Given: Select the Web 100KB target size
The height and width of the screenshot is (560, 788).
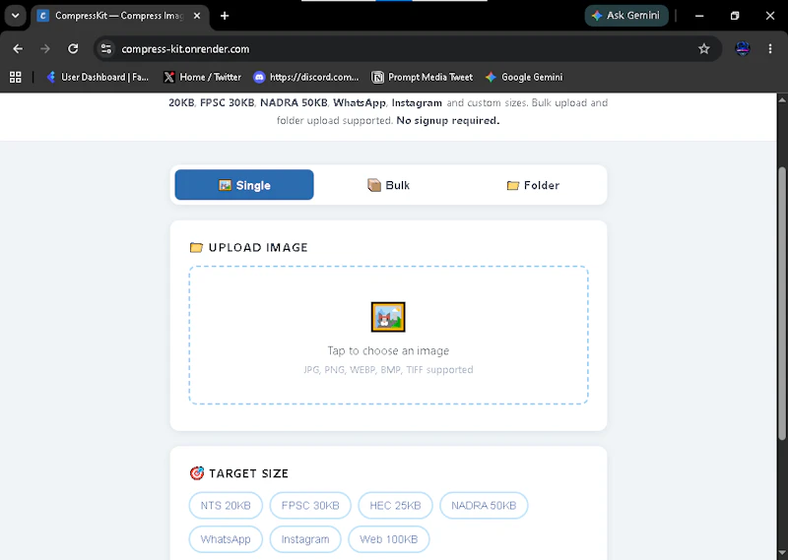Looking at the screenshot, I should coord(388,539).
